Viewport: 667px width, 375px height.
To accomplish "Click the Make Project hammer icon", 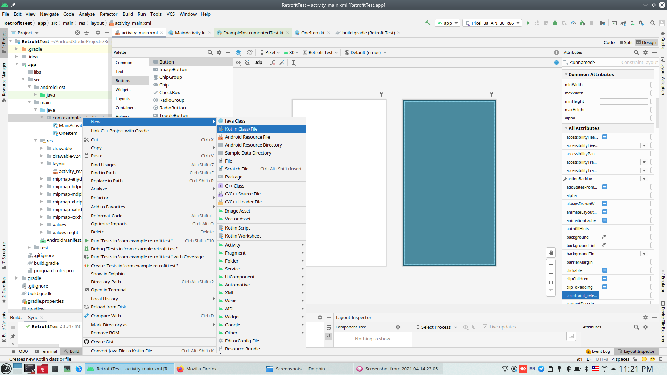I will tap(428, 23).
